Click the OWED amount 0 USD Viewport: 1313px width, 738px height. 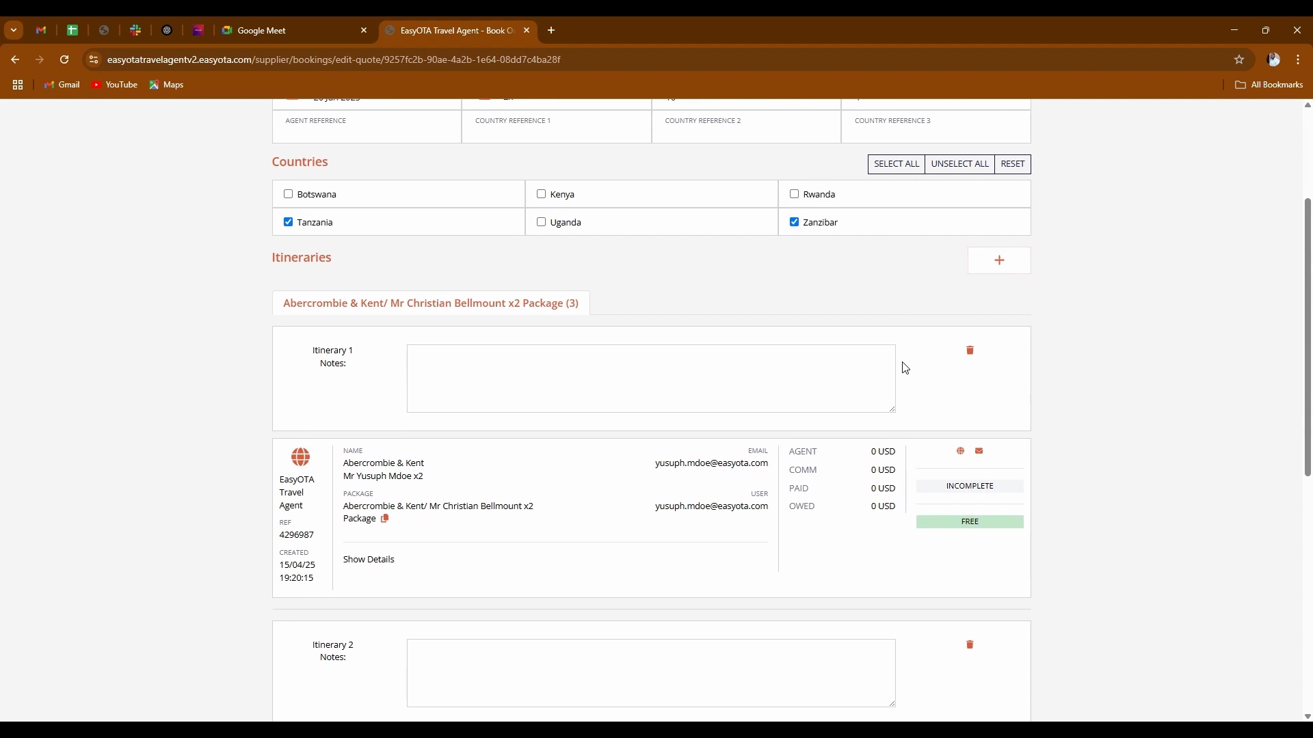coord(883,506)
